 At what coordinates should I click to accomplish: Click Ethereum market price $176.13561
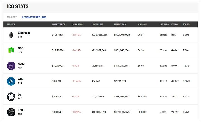point(58,35)
